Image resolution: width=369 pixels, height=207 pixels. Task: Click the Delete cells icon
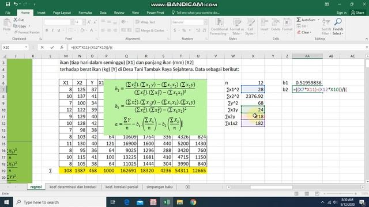click(276, 25)
